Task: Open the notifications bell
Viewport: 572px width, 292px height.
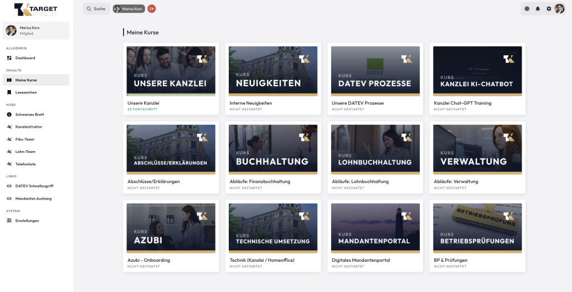Action: tap(538, 9)
